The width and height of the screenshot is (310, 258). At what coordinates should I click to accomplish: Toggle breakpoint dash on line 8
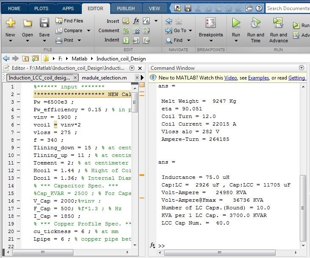click(x=18, y=140)
